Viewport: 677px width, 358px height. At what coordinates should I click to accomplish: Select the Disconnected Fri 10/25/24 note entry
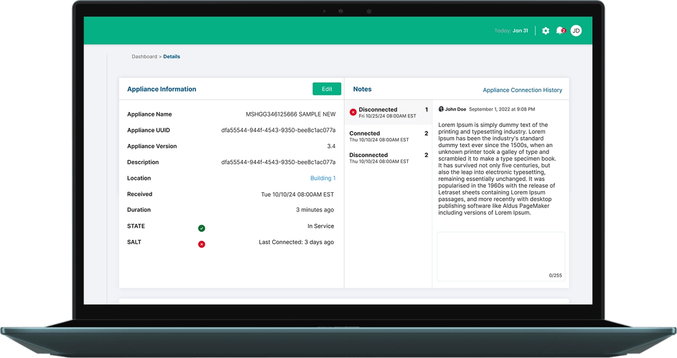click(388, 112)
